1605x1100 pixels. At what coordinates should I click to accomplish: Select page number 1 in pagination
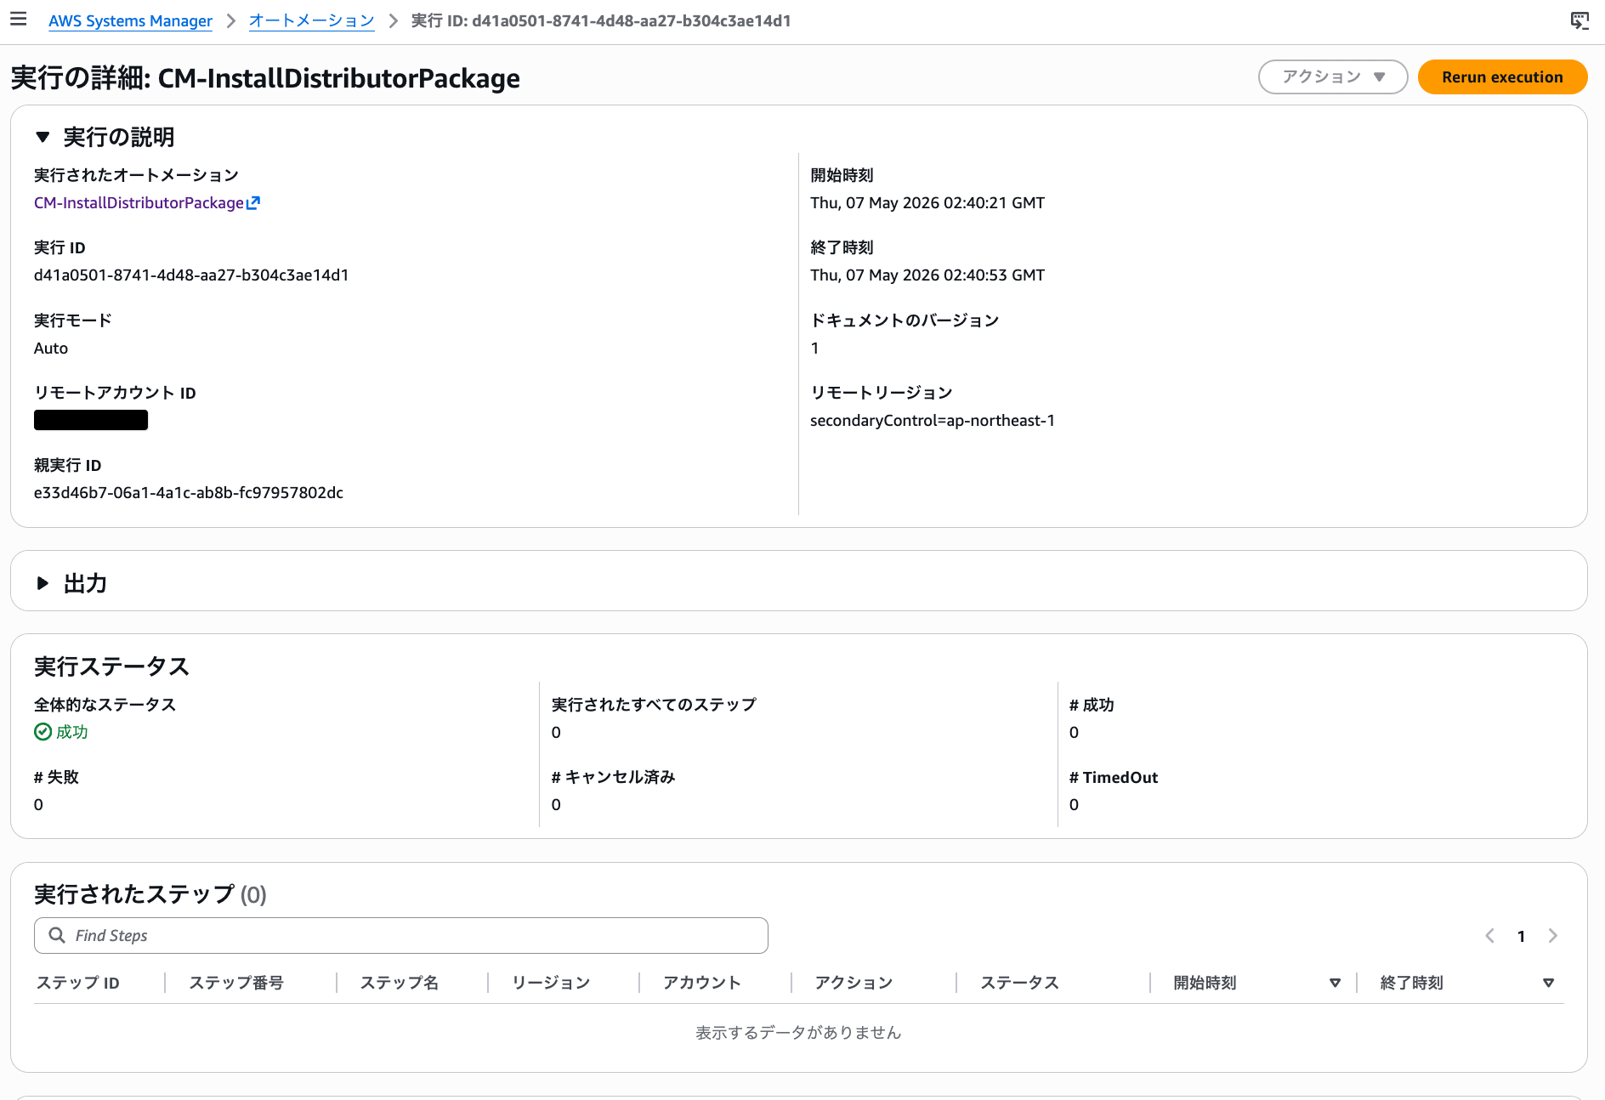pos(1521,936)
